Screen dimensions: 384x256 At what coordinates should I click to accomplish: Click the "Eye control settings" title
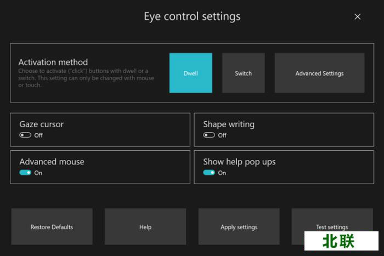(x=192, y=16)
